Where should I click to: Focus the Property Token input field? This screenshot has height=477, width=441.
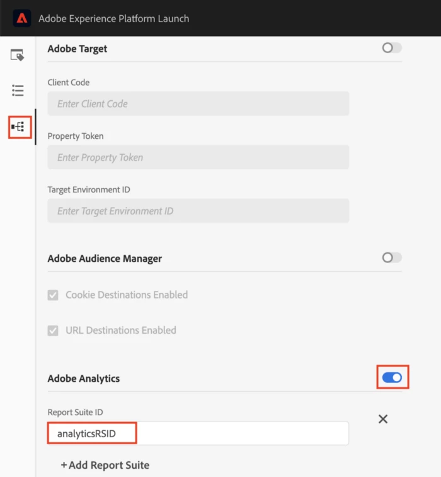point(198,157)
